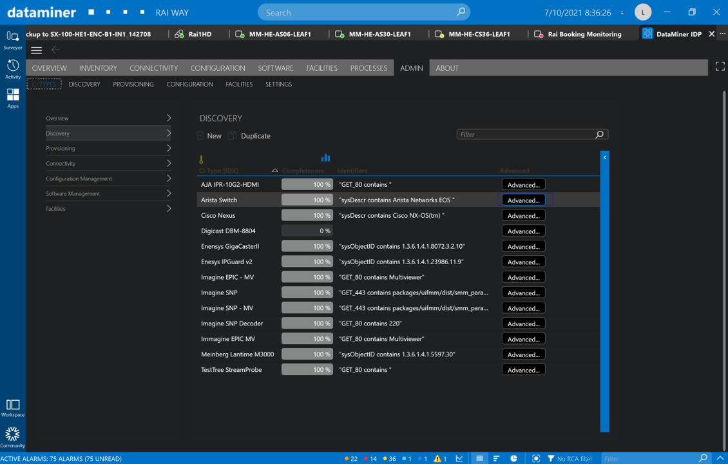Open the SETTINGS sub-tab
This screenshot has height=464, width=728.
278,84
